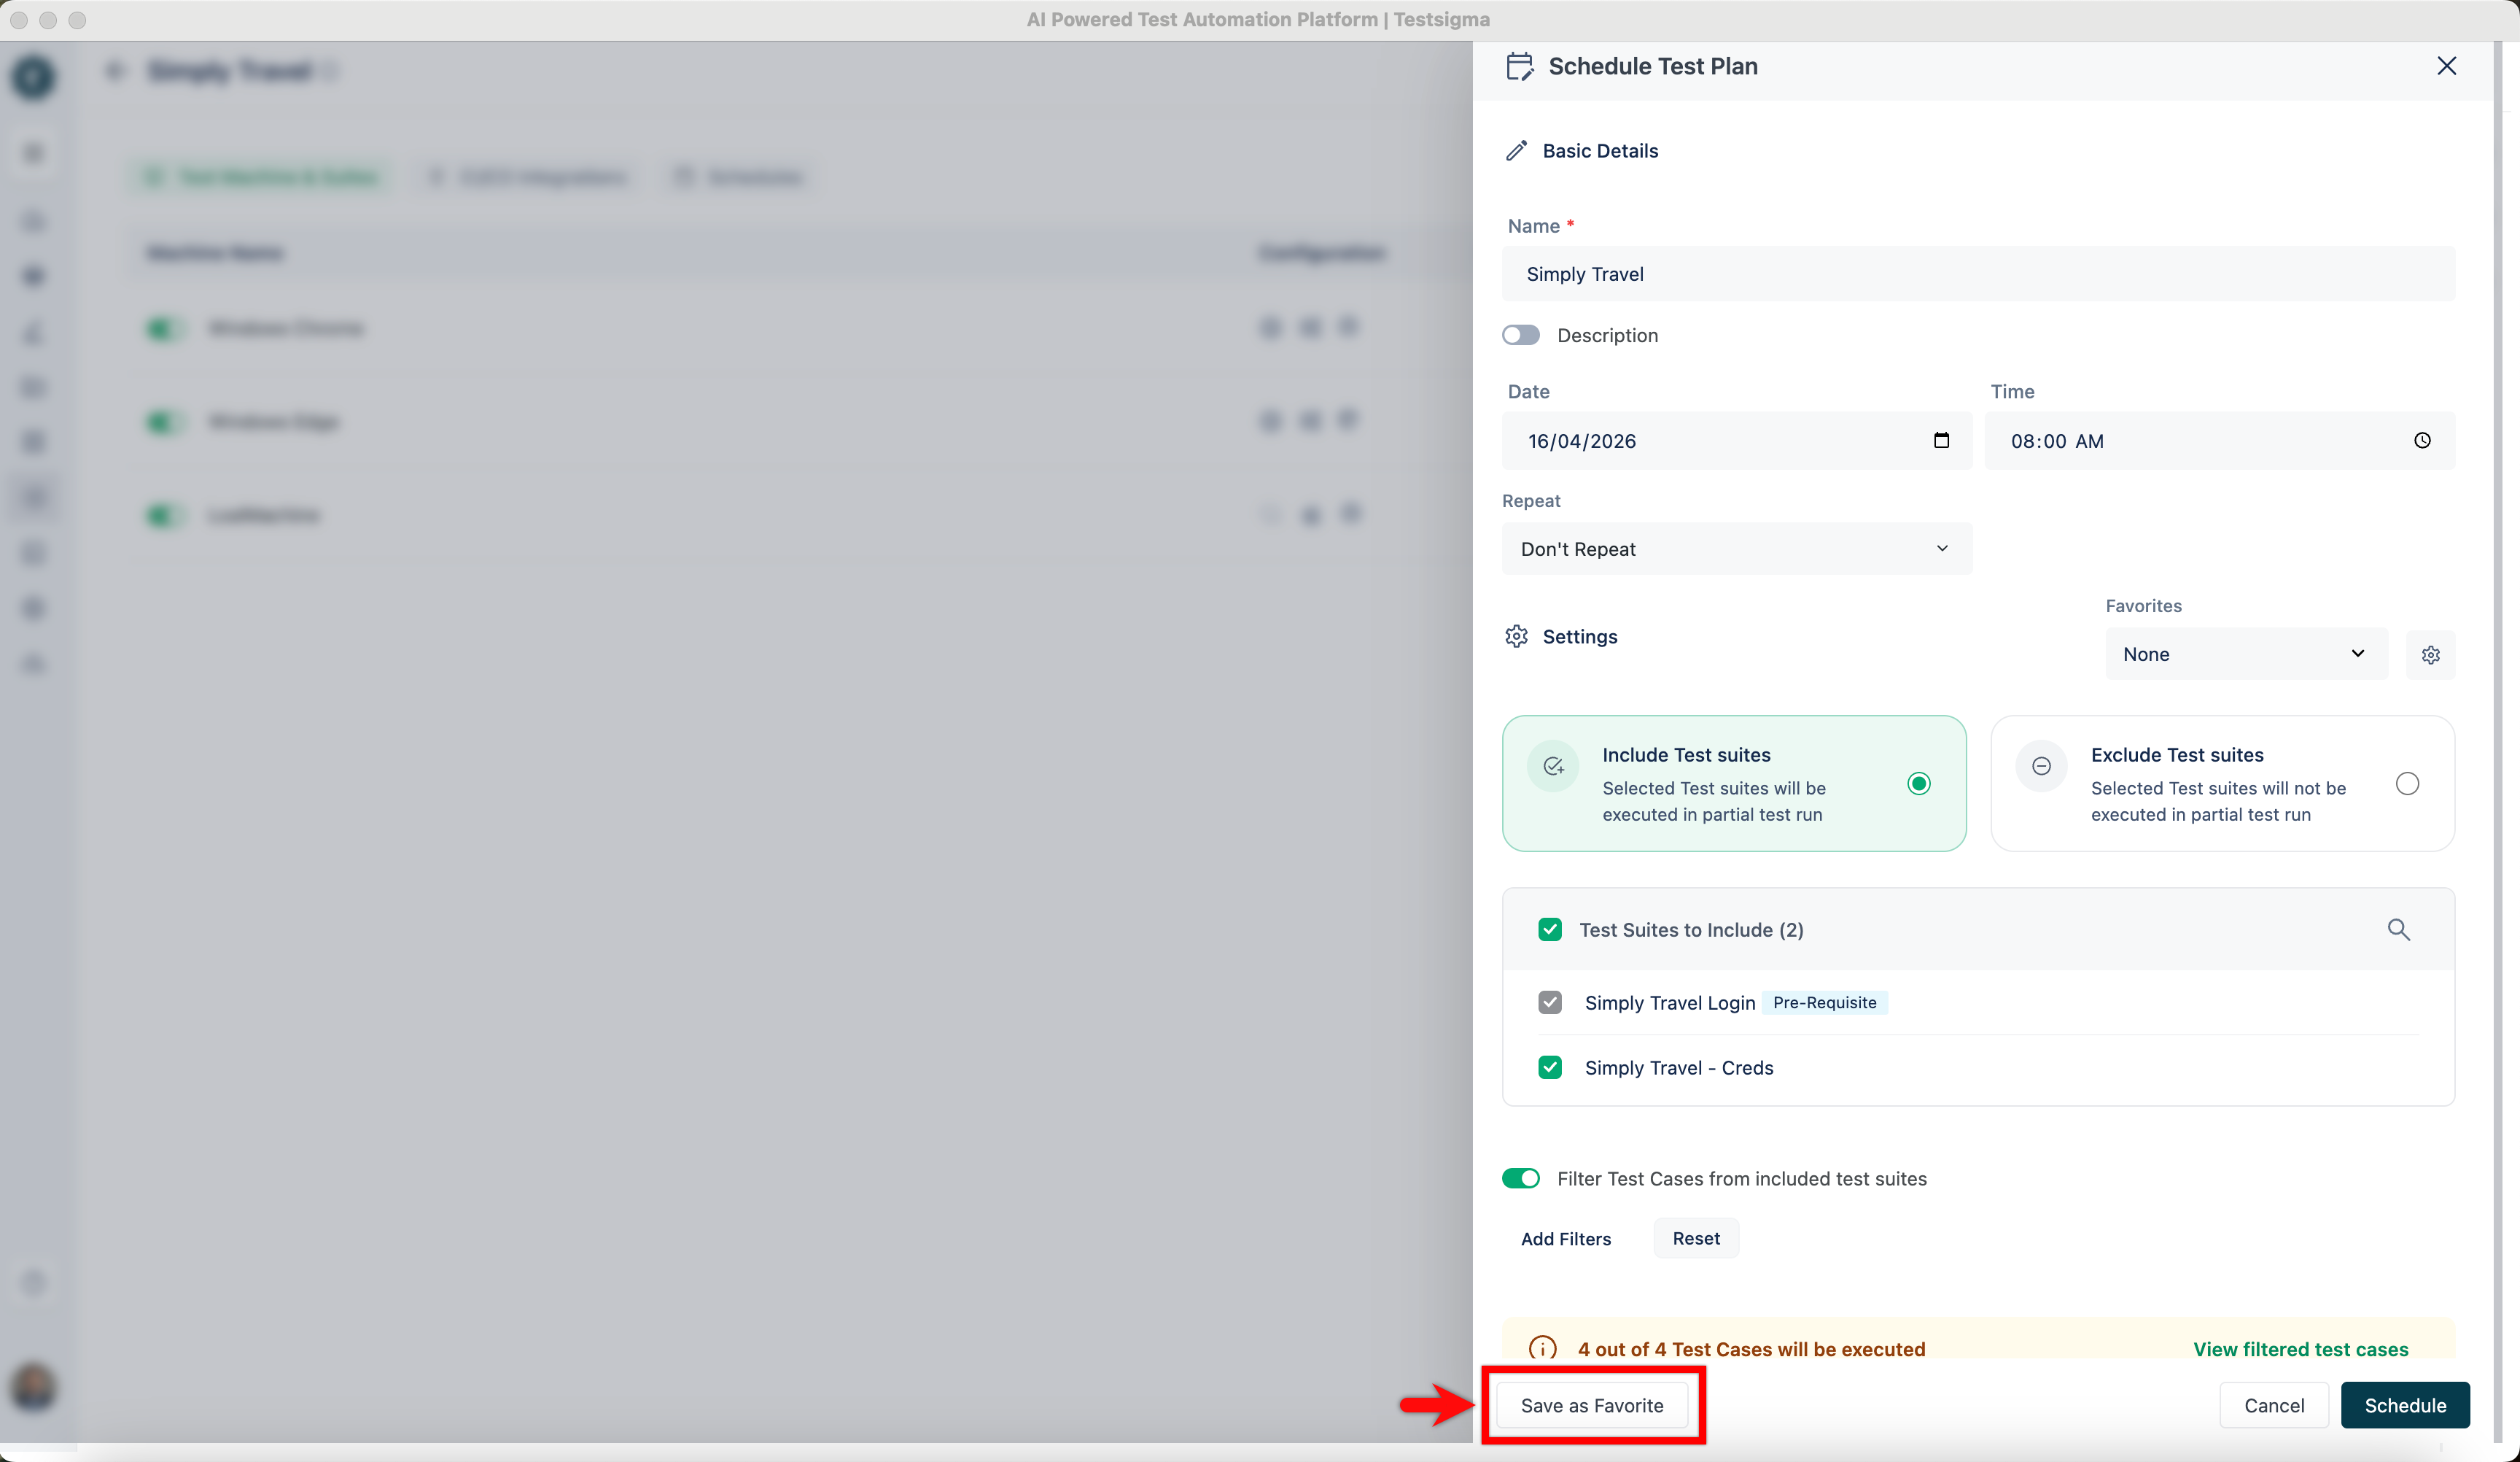The image size is (2520, 1462).
Task: Click the Basic Details pencil icon
Action: point(1516,151)
